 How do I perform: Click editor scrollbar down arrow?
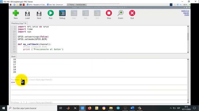tap(188, 52)
